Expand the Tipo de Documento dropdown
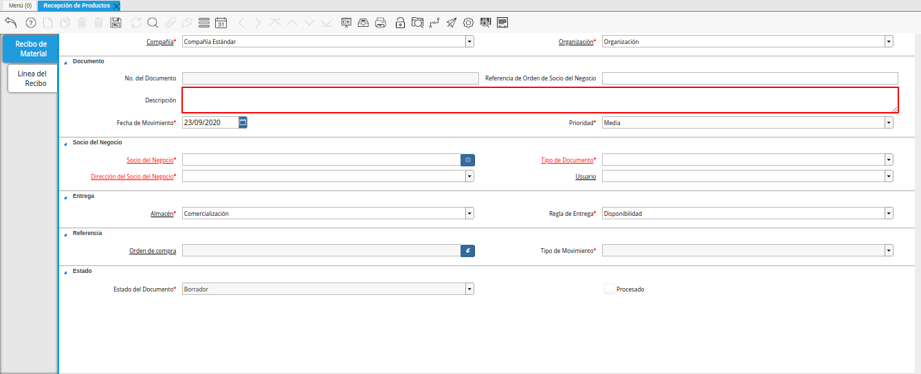This screenshot has height=374, width=921. click(x=889, y=160)
